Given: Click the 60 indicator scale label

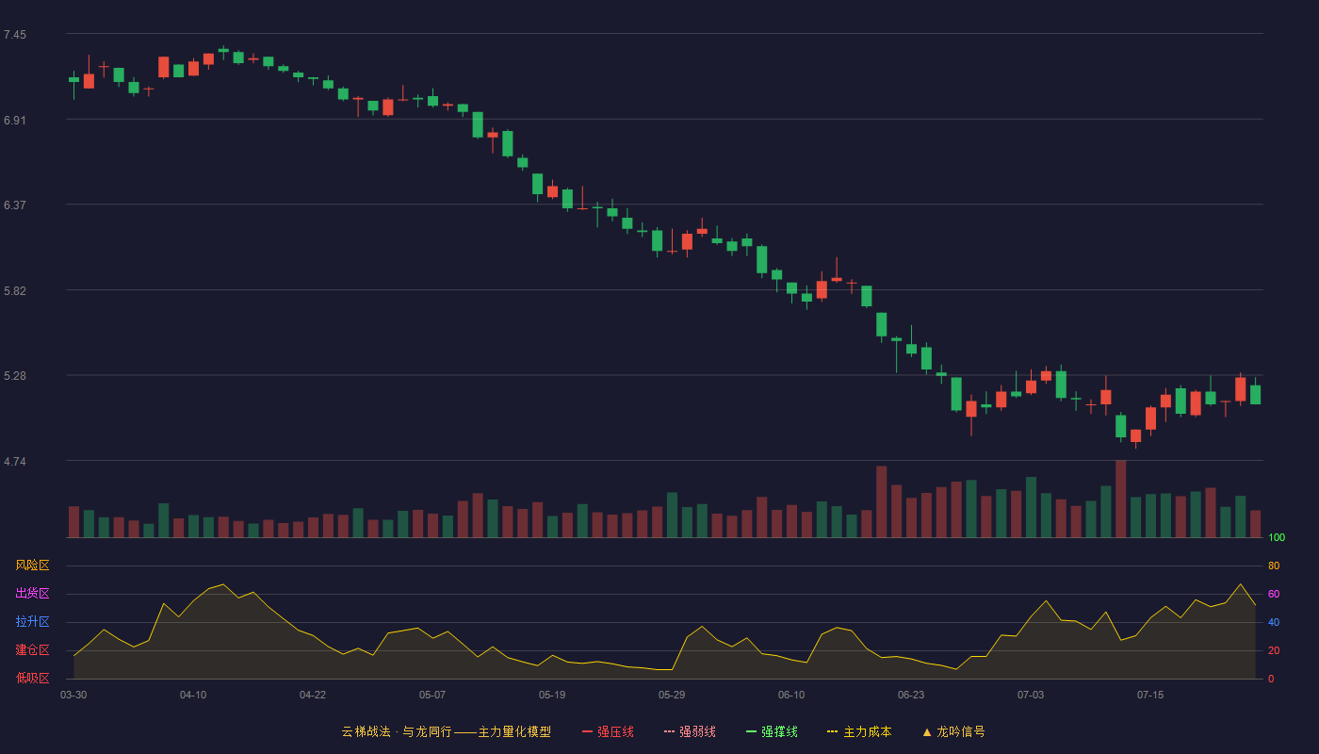Looking at the screenshot, I should [1274, 594].
